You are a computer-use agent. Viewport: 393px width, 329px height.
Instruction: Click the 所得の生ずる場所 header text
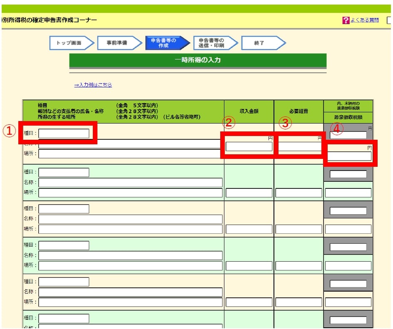[x=57, y=117]
